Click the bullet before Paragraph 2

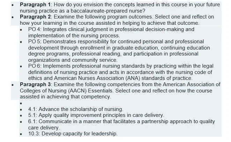tap(13, 17)
